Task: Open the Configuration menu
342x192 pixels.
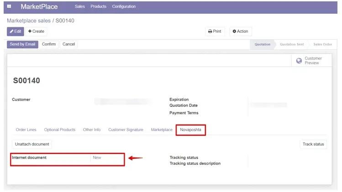Action: point(124,6)
